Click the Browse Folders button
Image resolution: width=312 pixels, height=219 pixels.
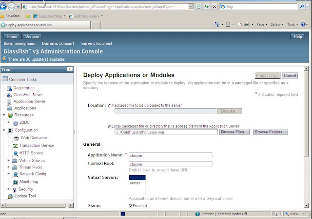point(271,132)
